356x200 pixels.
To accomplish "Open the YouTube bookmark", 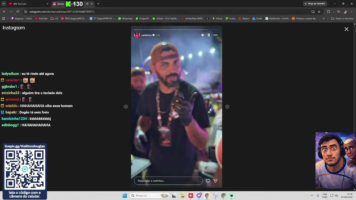I will [41, 19].
